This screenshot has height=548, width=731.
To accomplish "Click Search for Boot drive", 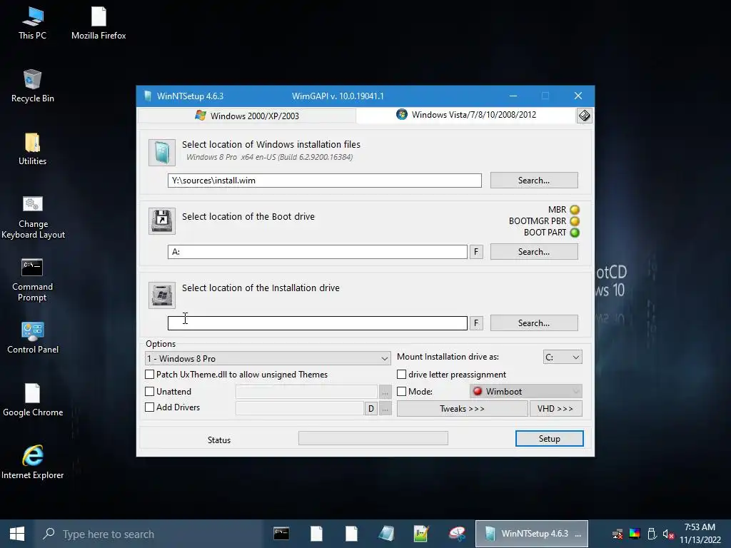I will tap(534, 252).
